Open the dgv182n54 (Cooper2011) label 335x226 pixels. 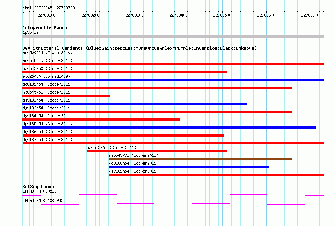pos(47,100)
